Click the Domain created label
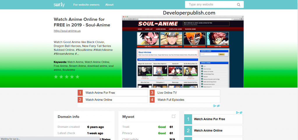 click(x=69, y=127)
